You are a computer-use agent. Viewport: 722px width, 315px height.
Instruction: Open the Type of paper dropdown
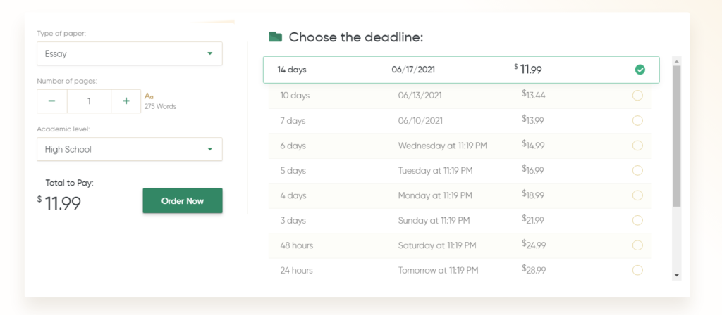(130, 53)
